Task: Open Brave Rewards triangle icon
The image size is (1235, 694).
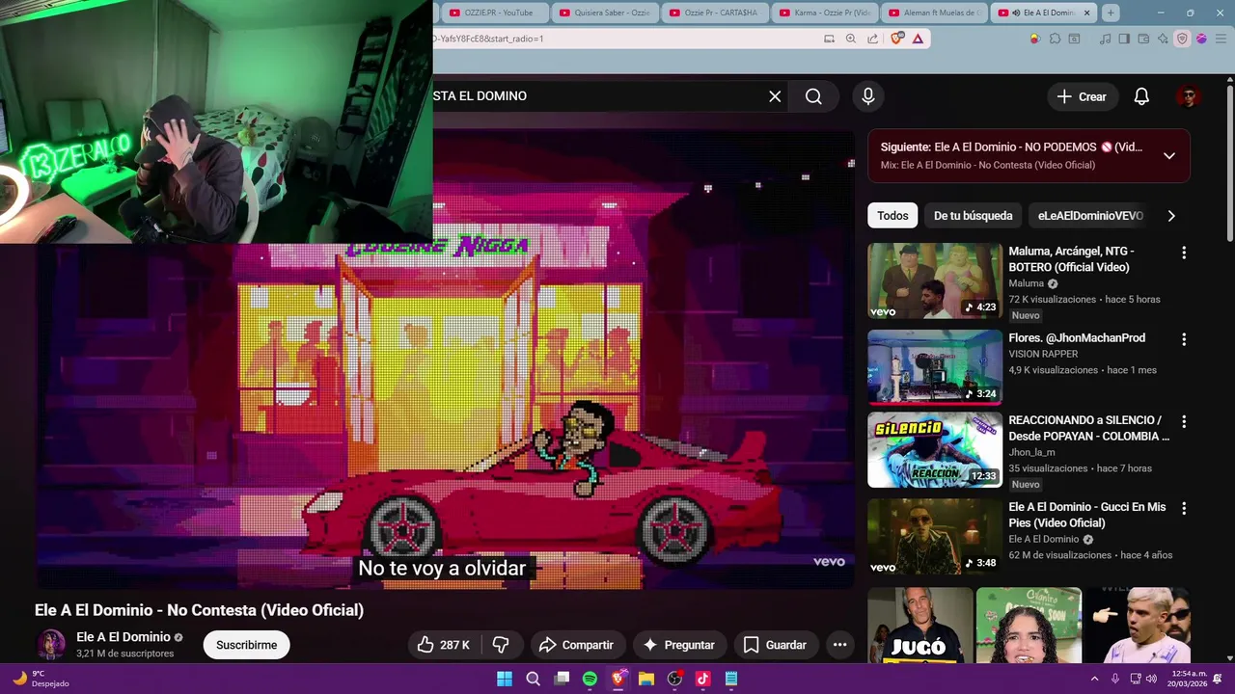Action: 918,39
